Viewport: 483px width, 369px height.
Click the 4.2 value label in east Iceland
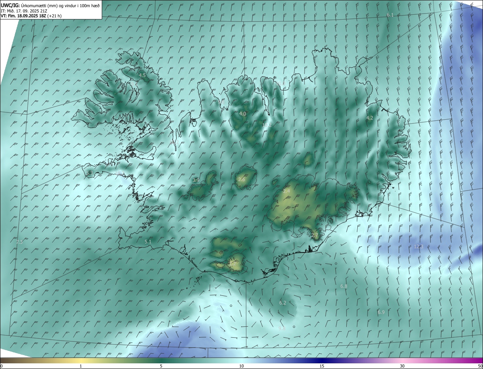tap(370, 118)
